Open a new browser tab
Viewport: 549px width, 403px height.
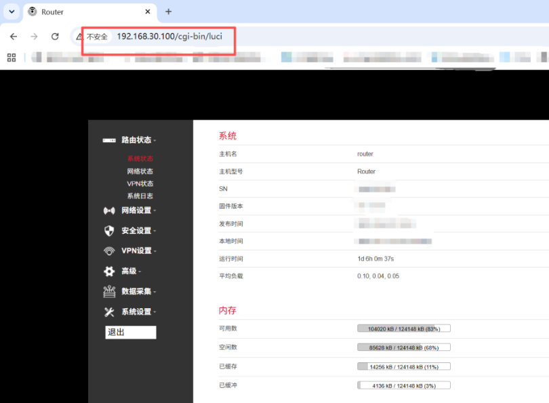[168, 12]
